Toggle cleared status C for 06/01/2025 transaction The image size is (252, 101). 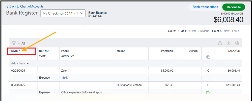click(208, 85)
